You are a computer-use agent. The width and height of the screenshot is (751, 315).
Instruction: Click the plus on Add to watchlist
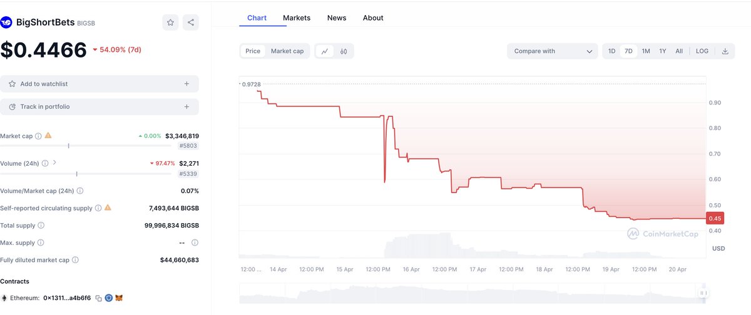pyautogui.click(x=186, y=84)
